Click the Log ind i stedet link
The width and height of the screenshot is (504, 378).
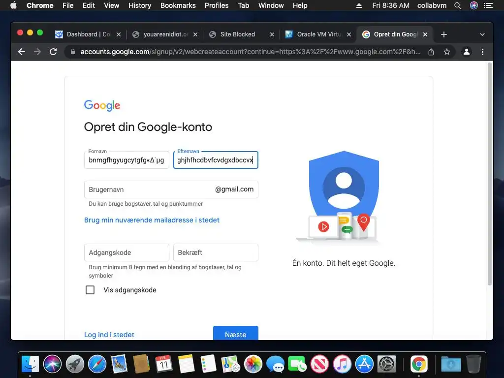tap(109, 335)
